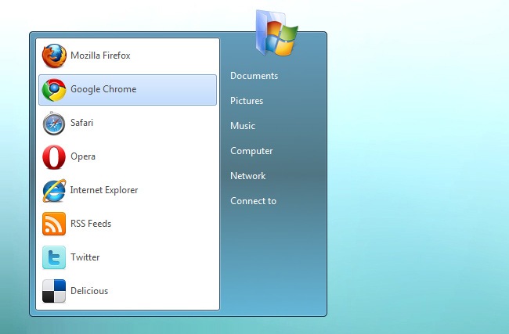The height and width of the screenshot is (334, 509).
Task: Click the 'Mozilla Firefox' text label
Action: point(100,56)
